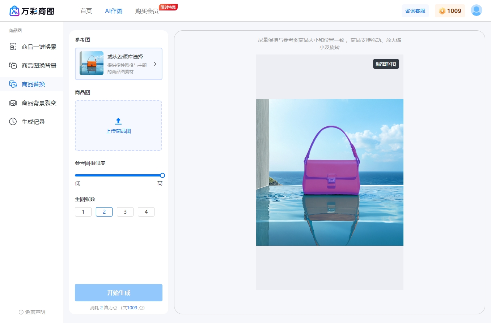View 生成记录 in the sidebar
This screenshot has width=491, height=323.
click(x=32, y=122)
